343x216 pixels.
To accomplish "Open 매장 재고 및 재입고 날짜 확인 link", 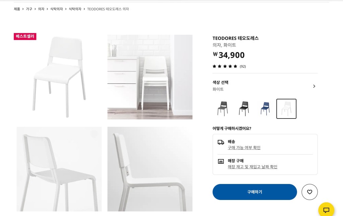I will point(253,167).
